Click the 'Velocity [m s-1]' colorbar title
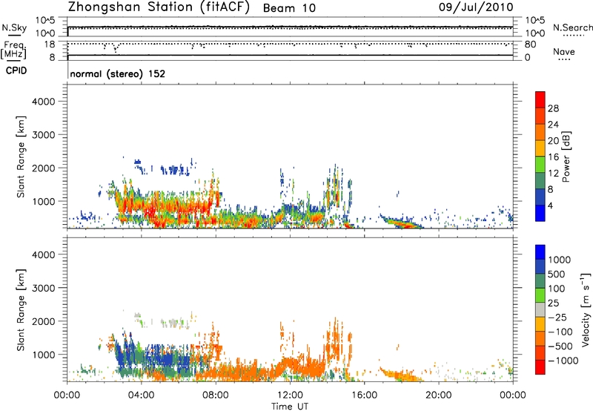Image resolution: width=593 pixels, height=411 pixels. (586, 309)
